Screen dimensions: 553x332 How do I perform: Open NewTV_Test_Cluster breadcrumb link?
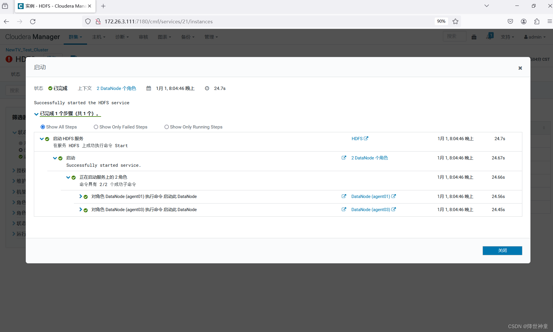27,50
